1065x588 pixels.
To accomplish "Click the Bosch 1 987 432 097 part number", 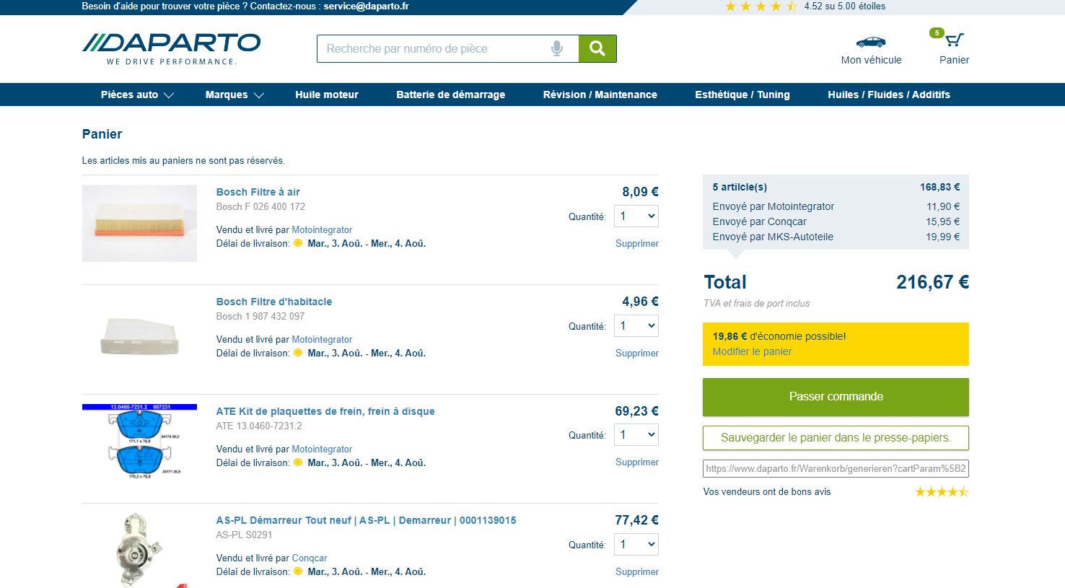I will [x=260, y=317].
